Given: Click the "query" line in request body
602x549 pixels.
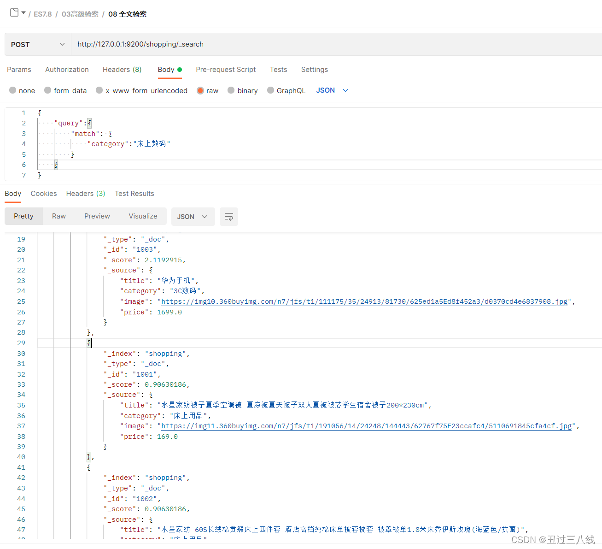Looking at the screenshot, I should [73, 123].
